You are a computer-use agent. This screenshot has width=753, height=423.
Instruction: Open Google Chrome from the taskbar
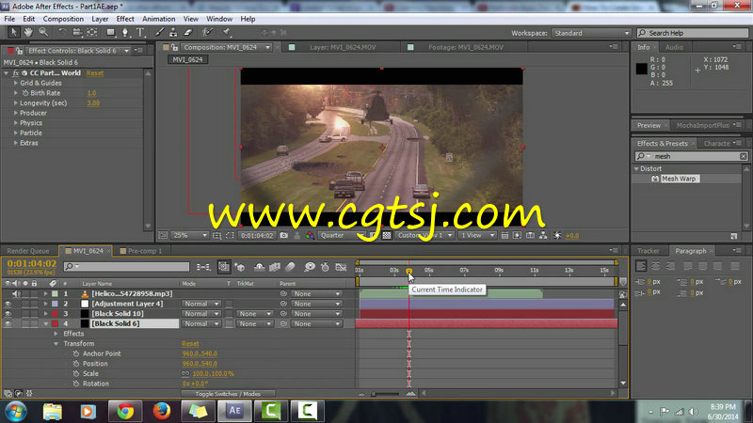[125, 411]
